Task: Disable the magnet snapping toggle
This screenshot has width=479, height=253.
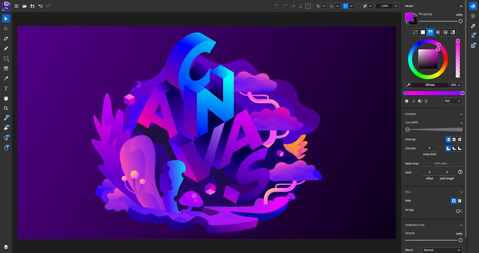Action: coord(344,6)
